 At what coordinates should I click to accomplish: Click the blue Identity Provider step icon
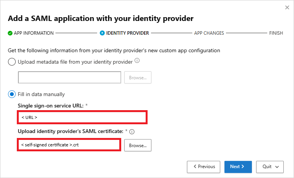click(x=102, y=33)
